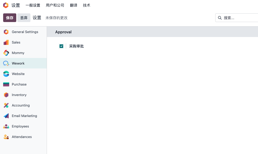Select Attendances label in sidebar
258x154 pixels.
[22, 137]
